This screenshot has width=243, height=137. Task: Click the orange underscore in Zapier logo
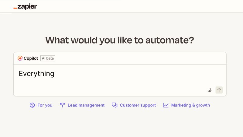15,8
